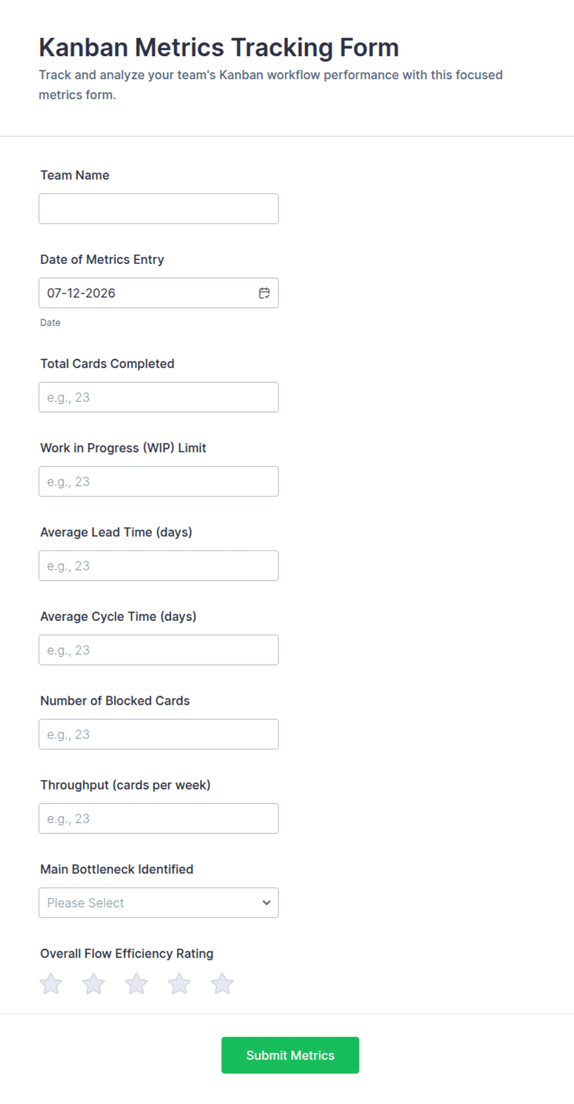574x1104 pixels.
Task: Submit Metrics button click
Action: click(290, 1055)
